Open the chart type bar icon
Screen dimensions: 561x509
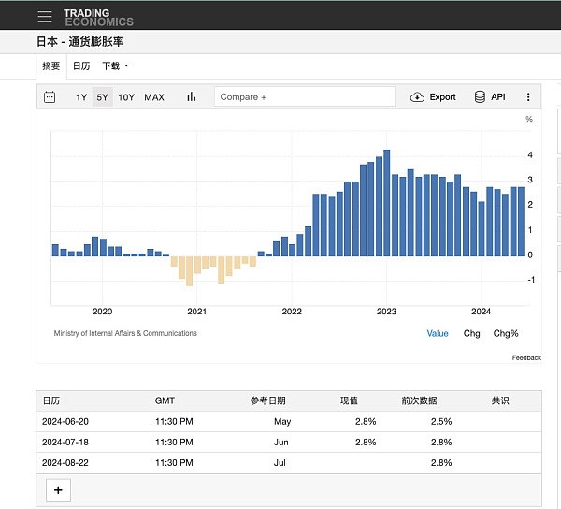coord(192,97)
